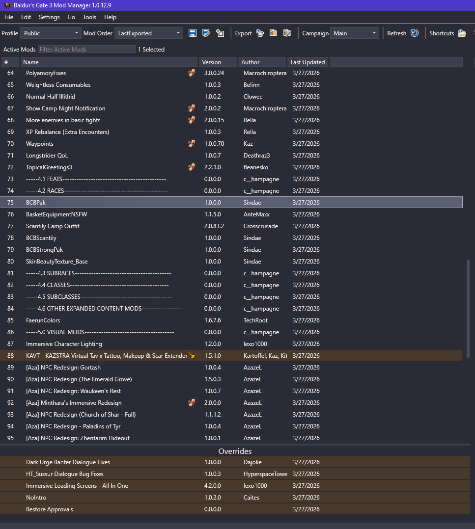
Task: Open the Mod Order dropdown showing LastExported
Action: tap(148, 33)
